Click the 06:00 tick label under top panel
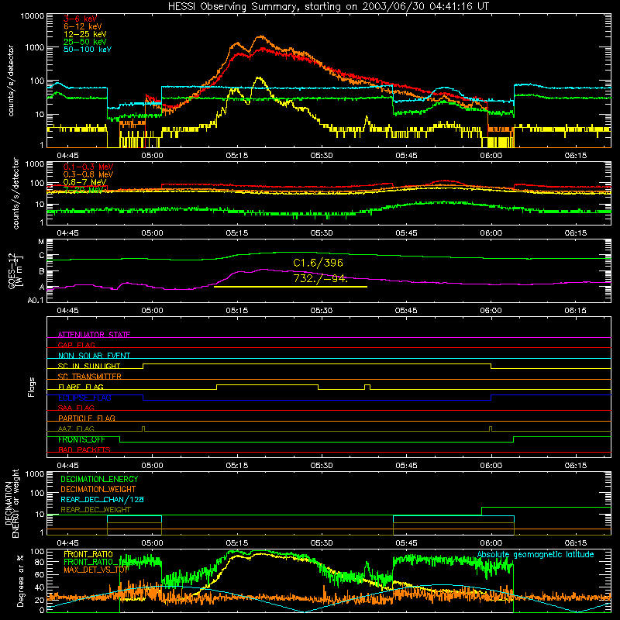The width and height of the screenshot is (620, 620). [491, 156]
